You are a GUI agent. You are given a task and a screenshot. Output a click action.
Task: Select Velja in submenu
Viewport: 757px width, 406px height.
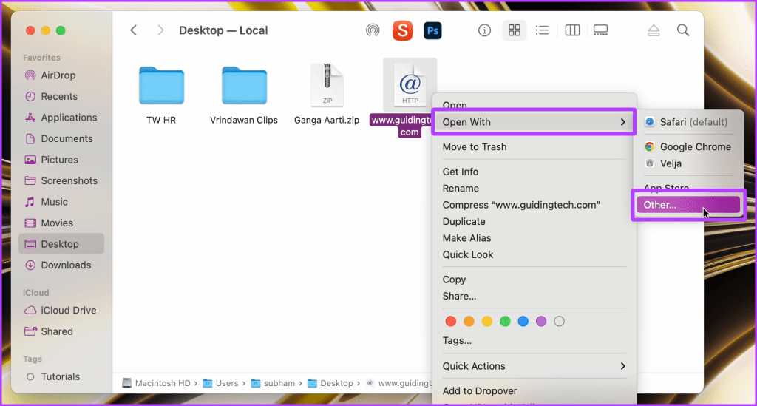pyautogui.click(x=688, y=163)
